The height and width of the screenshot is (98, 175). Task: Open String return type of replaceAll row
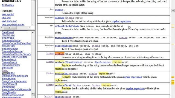[50, 73]
